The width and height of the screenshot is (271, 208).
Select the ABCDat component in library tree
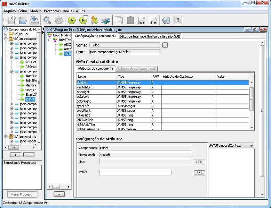point(31,62)
